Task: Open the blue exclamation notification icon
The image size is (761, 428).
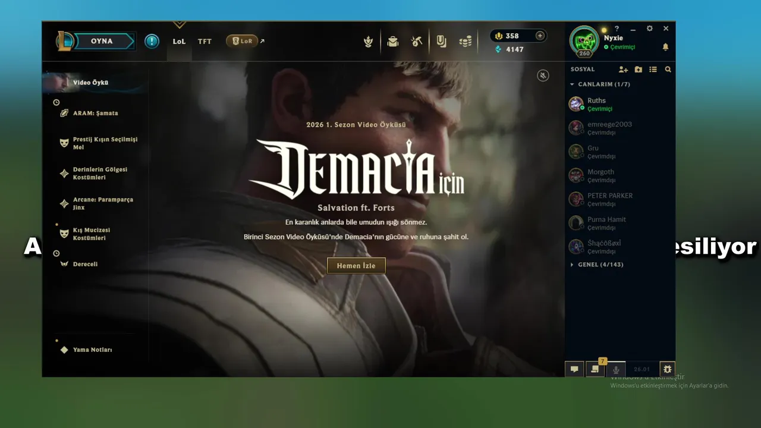Action: click(x=152, y=41)
